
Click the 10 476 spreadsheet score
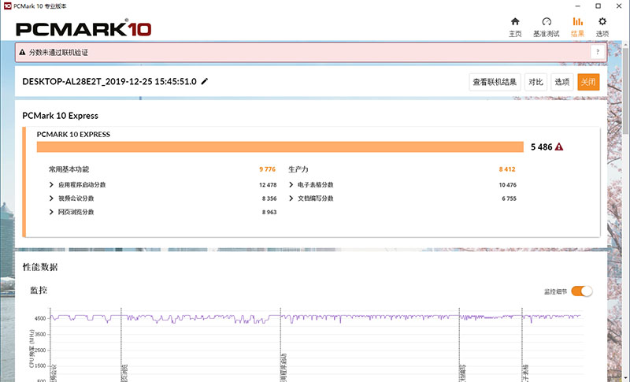(x=508, y=185)
